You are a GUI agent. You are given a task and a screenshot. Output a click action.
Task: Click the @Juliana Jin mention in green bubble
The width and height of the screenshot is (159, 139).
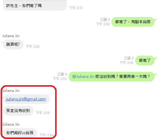pos(83,77)
